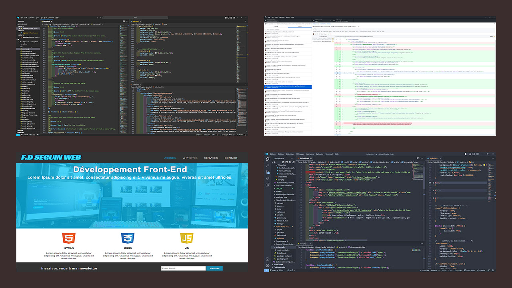Screen dimensions: 512x288
Task: Open Source Control view in French VS Code window
Action: [x=267, y=171]
